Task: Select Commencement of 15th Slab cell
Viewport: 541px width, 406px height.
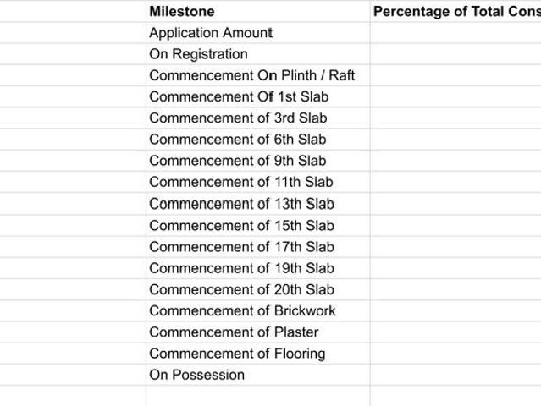Action: pyautogui.click(x=258, y=226)
